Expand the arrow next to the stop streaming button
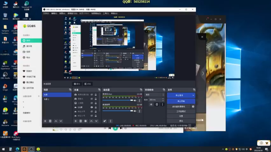The width and height of the screenshot is (271, 152). [x=193, y=95]
